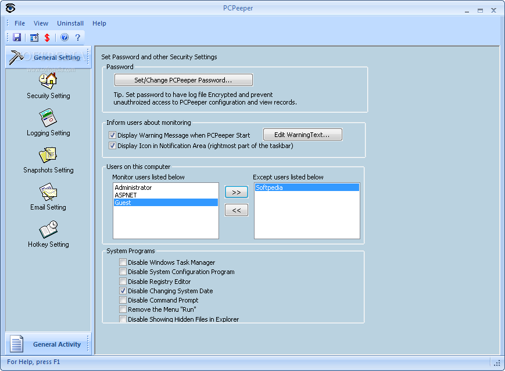This screenshot has height=371, width=505.
Task: Select Guest in monitored users list
Action: click(166, 203)
